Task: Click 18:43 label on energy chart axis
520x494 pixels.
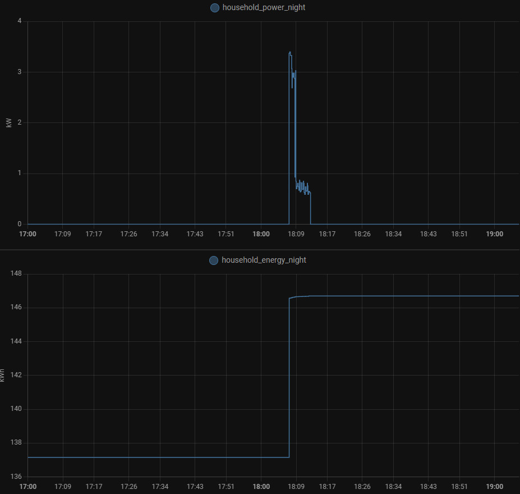Action: click(x=428, y=486)
